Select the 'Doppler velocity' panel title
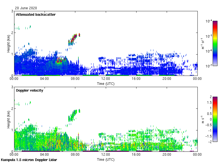220x163 pixels. 30,90
